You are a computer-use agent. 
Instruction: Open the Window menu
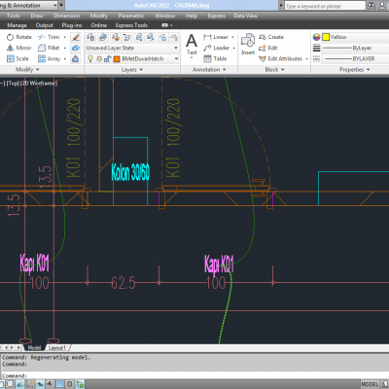coord(165,16)
